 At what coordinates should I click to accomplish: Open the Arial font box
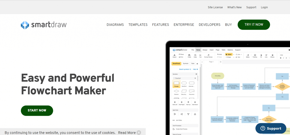click(x=285, y=55)
